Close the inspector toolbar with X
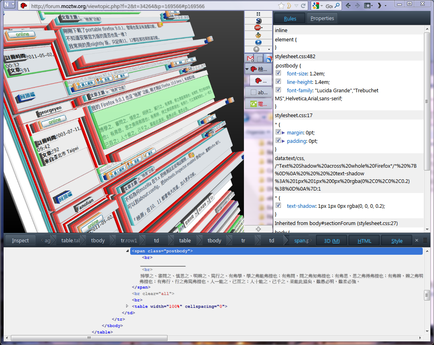This screenshot has width=434, height=345. pos(417,240)
